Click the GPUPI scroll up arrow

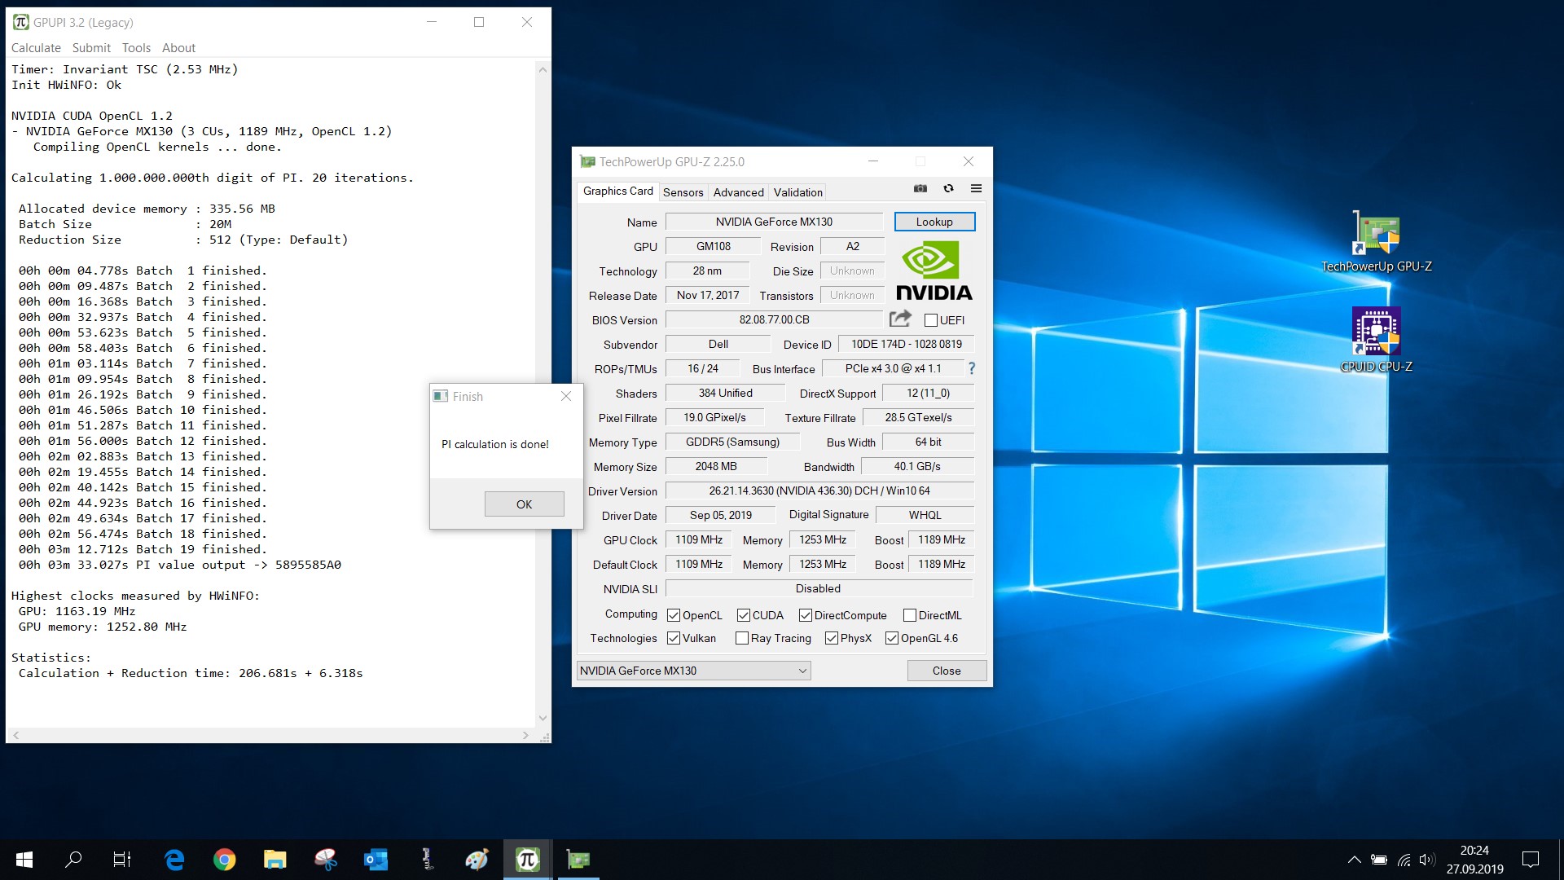(x=543, y=69)
